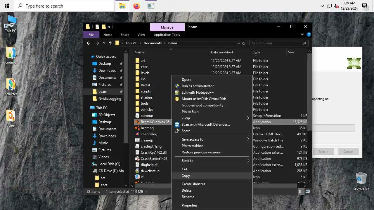This screenshot has width=374, height=210.
Task: Click the Properties quick access toolbar icon
Action: (x=97, y=27)
